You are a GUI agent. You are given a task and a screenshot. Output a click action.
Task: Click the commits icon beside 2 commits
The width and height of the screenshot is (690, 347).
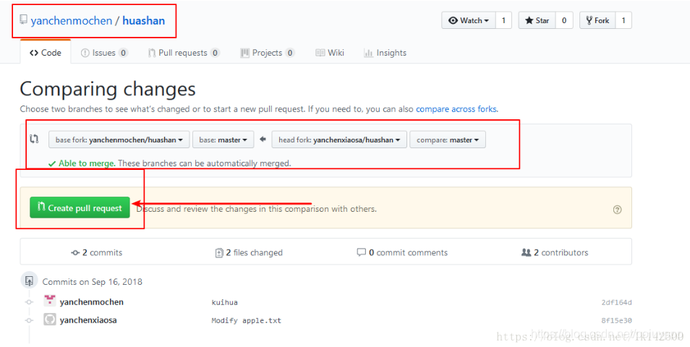point(75,253)
